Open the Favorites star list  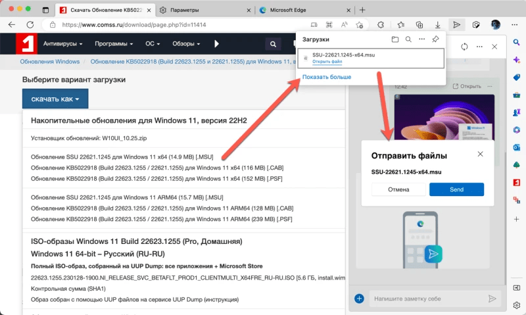point(401,24)
